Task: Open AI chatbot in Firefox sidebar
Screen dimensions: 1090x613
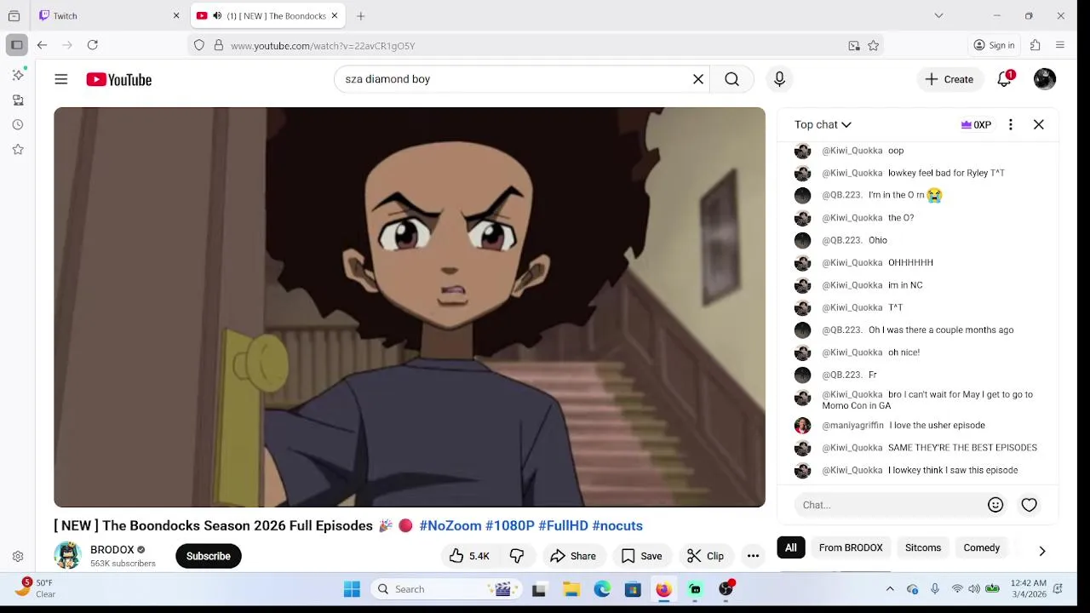Action: tap(18, 75)
